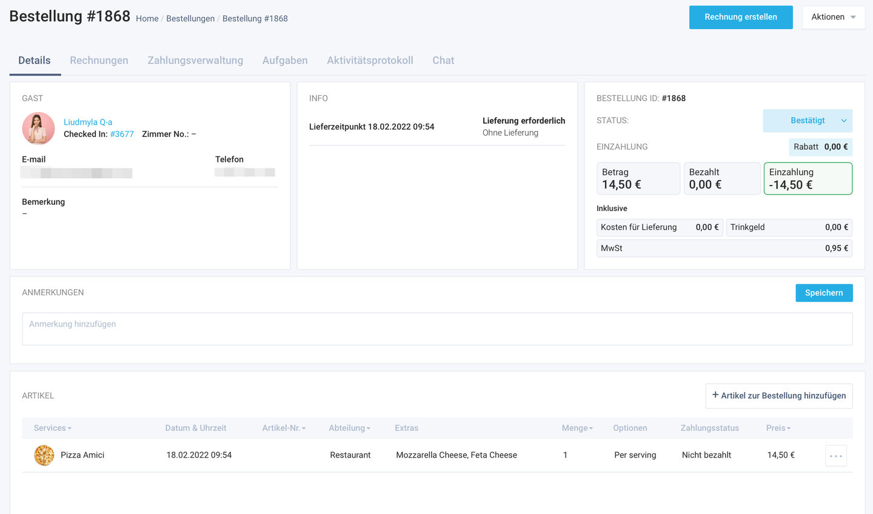The width and height of the screenshot is (873, 514).
Task: Click the Betrag 14,50 € box
Action: point(638,178)
